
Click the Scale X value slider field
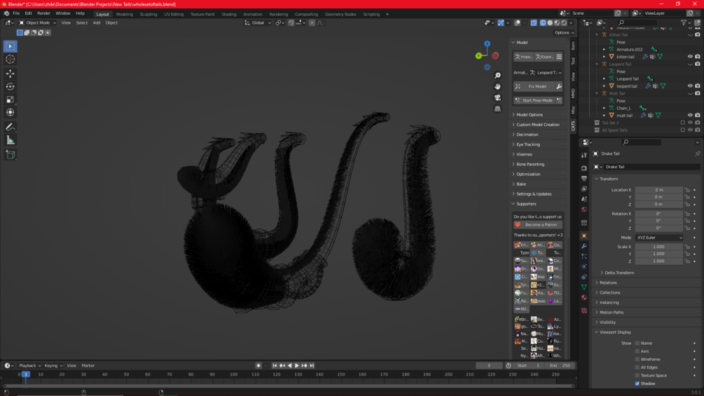click(x=658, y=247)
